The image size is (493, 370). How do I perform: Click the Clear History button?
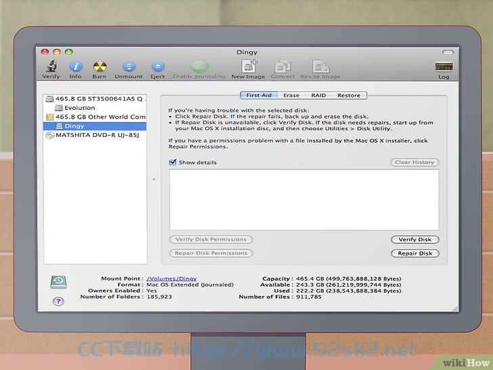click(414, 163)
